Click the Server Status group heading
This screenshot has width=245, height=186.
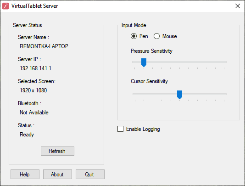coord(28,25)
